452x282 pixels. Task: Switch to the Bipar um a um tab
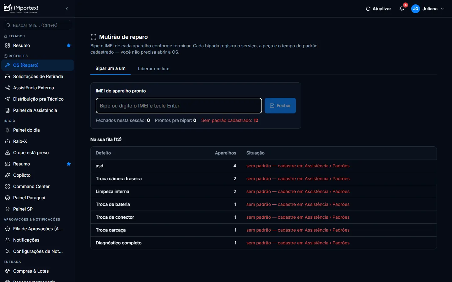pos(110,68)
